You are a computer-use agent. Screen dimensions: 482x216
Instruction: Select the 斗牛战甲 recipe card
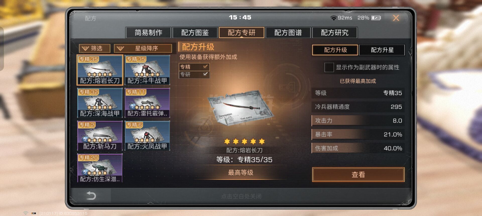[147, 70]
